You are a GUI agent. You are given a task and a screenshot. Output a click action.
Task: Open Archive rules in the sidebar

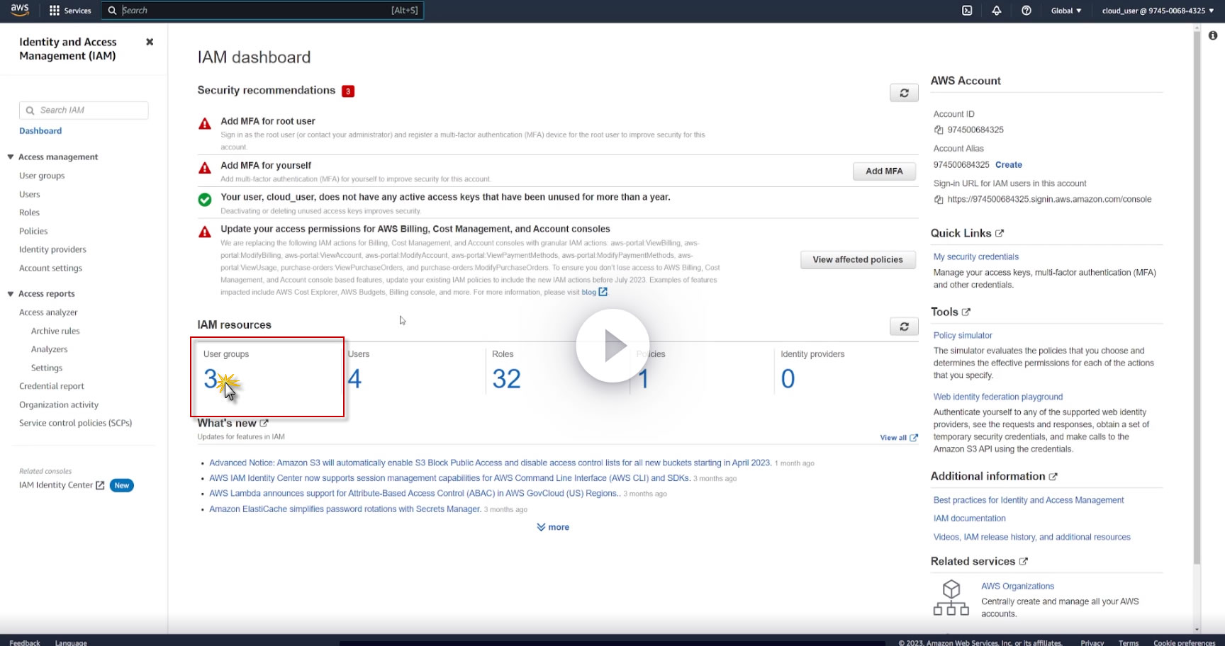[x=55, y=331]
